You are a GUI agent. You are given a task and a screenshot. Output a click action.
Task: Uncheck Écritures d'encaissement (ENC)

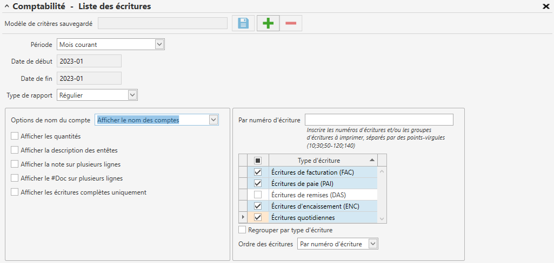coord(258,206)
